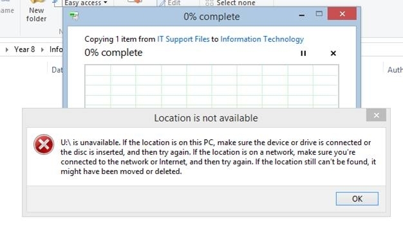The height and width of the screenshot is (235, 403).
Task: Open the Information Technology destination link
Action: tap(262, 39)
